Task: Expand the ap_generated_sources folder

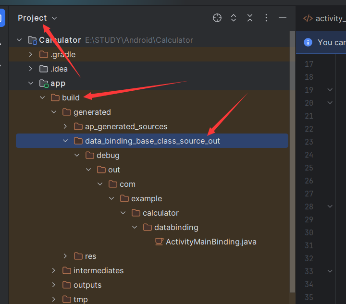Action: pos(65,126)
